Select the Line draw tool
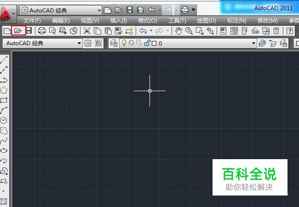This screenshot has height=207, width=299. (4, 60)
